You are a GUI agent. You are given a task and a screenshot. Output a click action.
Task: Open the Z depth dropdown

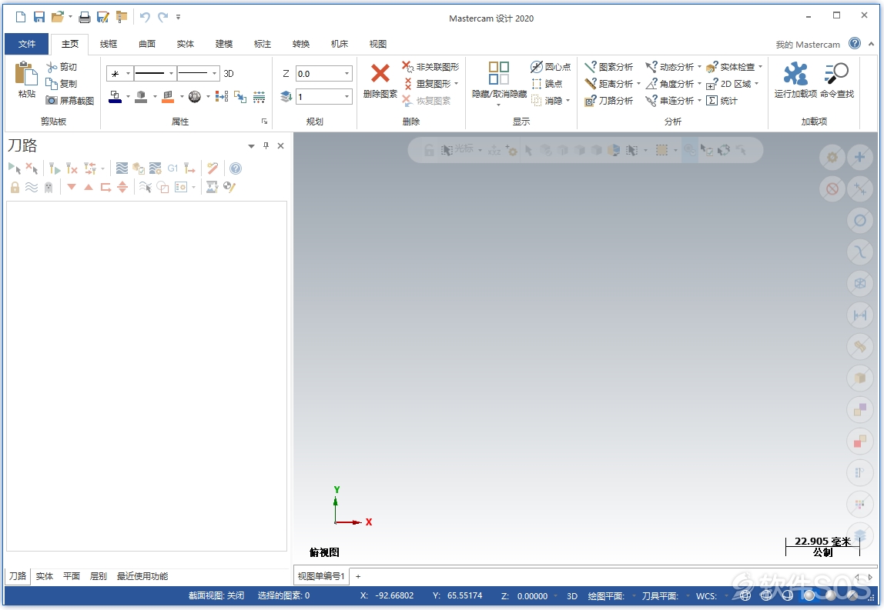point(347,73)
